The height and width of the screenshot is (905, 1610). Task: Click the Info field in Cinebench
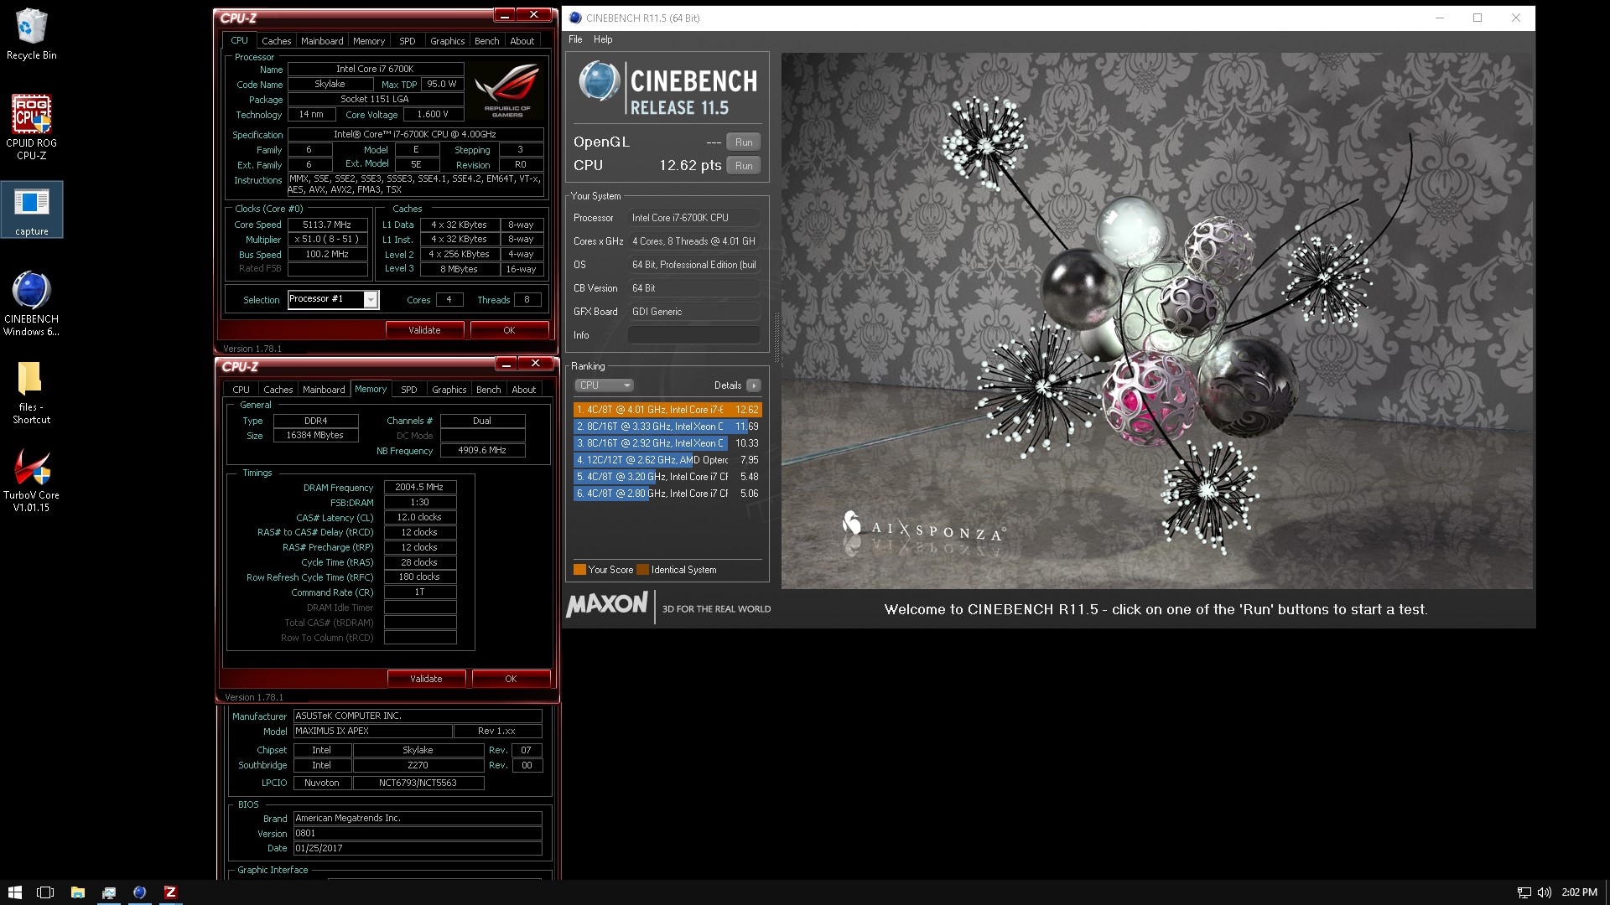[693, 335]
